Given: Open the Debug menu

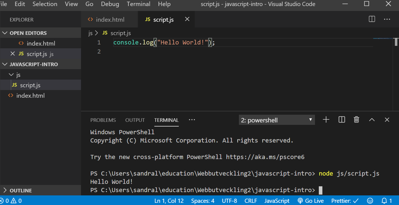Looking at the screenshot, I should click(x=110, y=4).
